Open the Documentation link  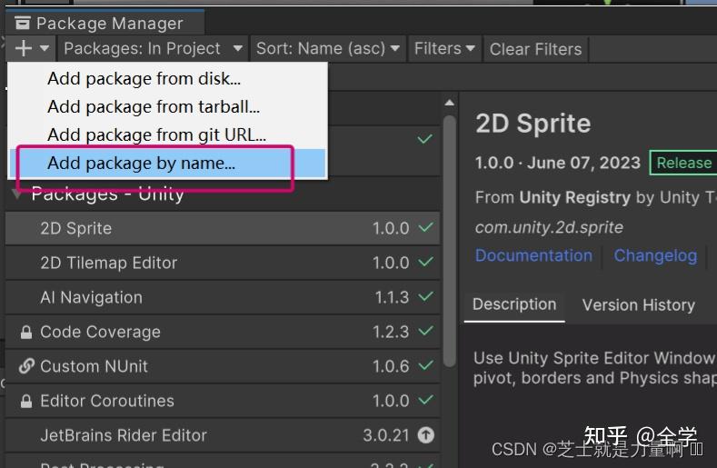533,255
